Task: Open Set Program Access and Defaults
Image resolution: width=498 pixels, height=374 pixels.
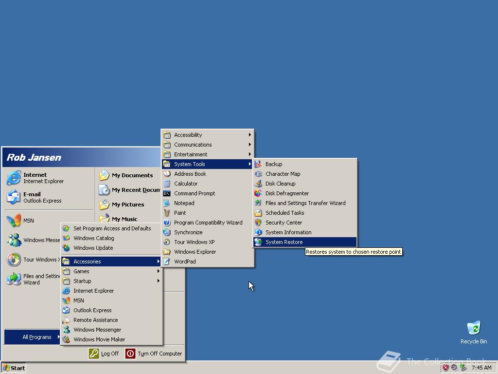Action: coord(111,228)
